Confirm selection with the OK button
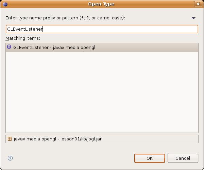Screen dimensions: 204x170 150,158
